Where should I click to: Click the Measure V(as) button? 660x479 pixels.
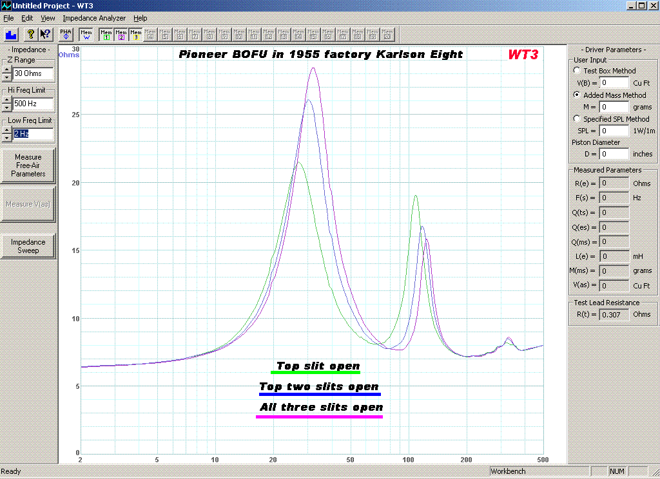pos(28,204)
